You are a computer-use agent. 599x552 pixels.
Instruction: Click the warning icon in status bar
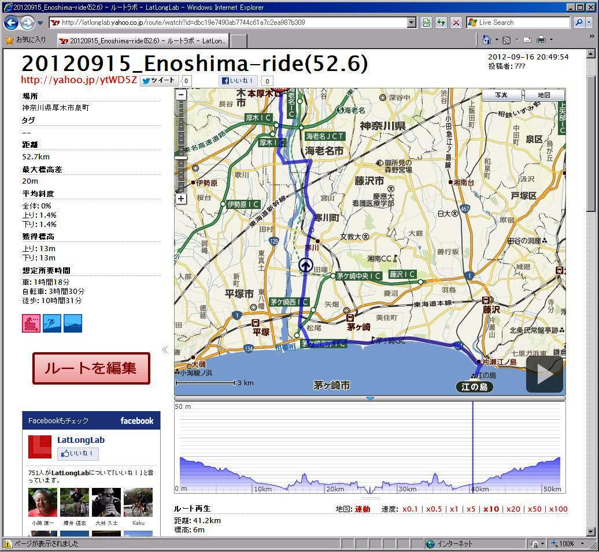coord(8,544)
